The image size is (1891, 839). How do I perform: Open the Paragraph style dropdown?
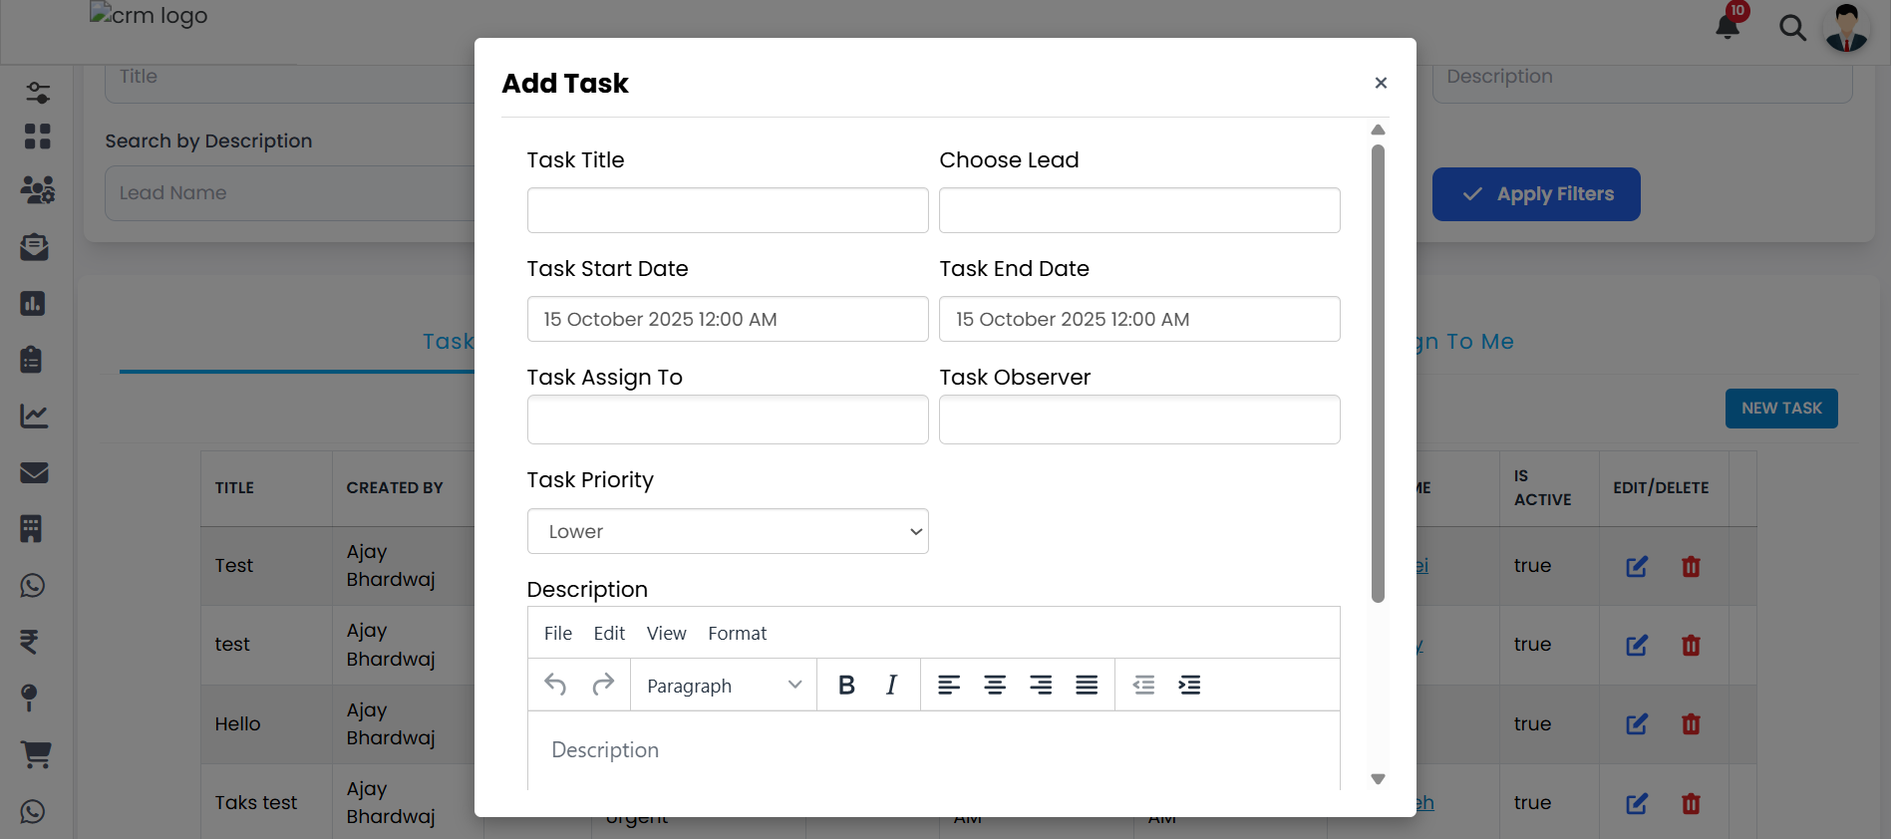tap(722, 685)
